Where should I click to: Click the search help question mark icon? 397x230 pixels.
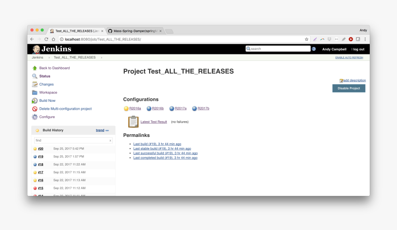pyautogui.click(x=314, y=49)
